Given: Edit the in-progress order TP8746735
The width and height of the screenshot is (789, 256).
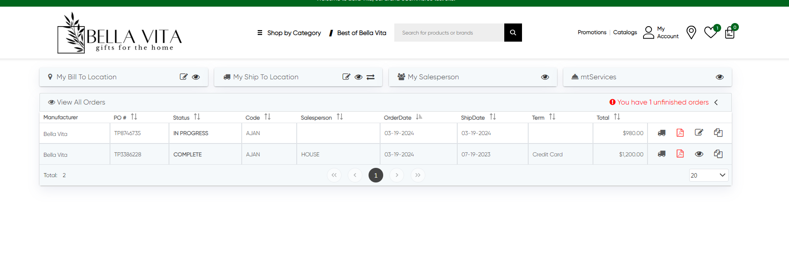Looking at the screenshot, I should tap(699, 132).
